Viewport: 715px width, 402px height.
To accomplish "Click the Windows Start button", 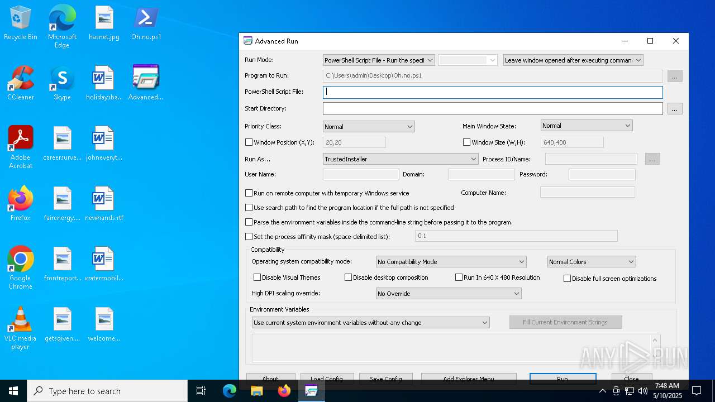I will [13, 391].
